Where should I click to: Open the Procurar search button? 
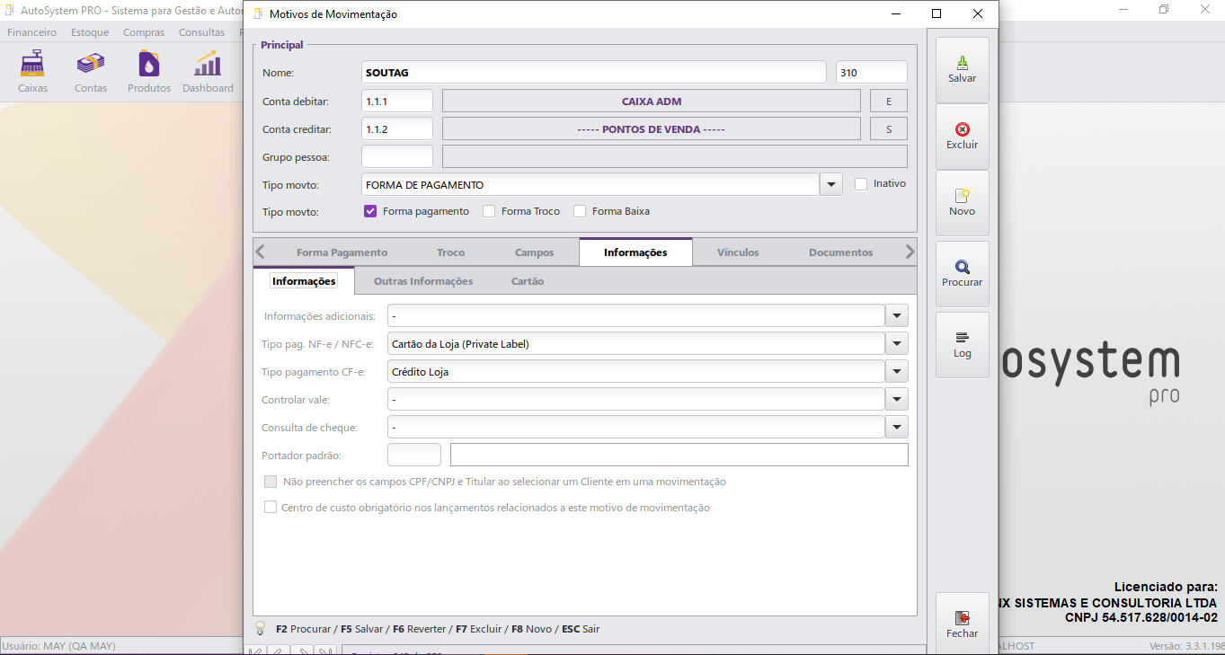click(962, 274)
